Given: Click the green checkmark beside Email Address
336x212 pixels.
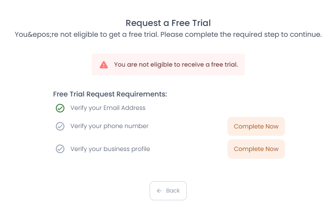Looking at the screenshot, I should [60, 108].
